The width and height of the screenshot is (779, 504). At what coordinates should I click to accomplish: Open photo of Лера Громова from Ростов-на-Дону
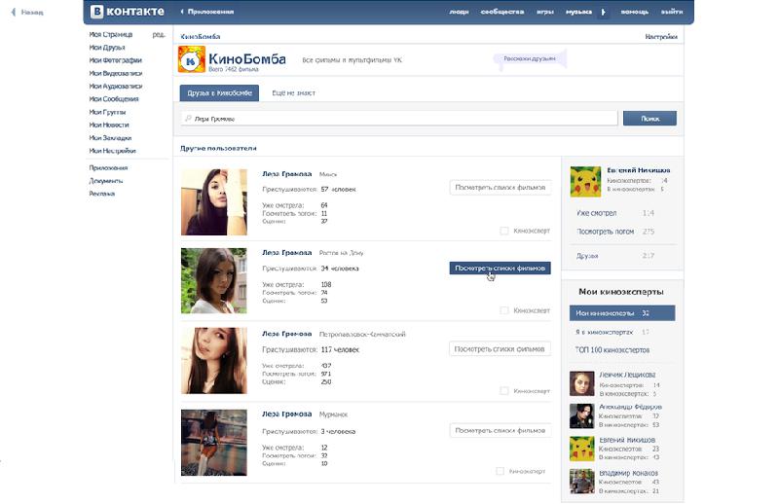[x=214, y=281]
